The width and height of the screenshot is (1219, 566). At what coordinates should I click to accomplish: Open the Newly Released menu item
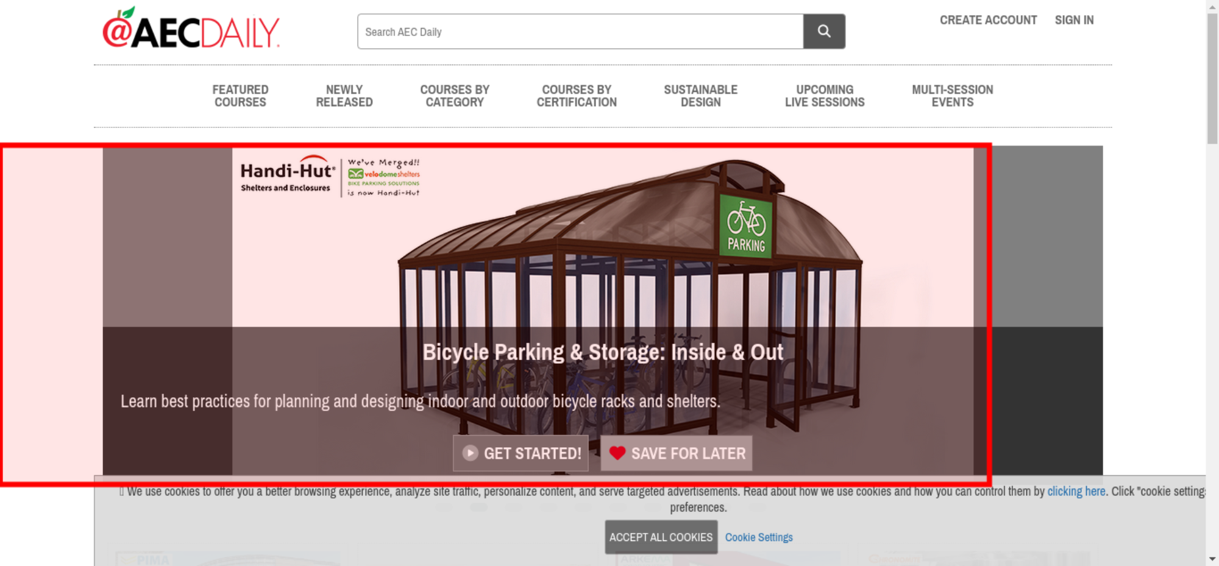(x=344, y=96)
